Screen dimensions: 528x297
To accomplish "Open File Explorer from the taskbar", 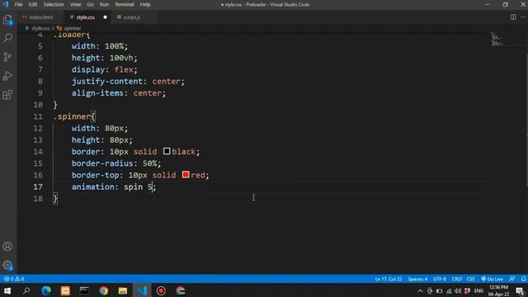I will click(x=123, y=290).
